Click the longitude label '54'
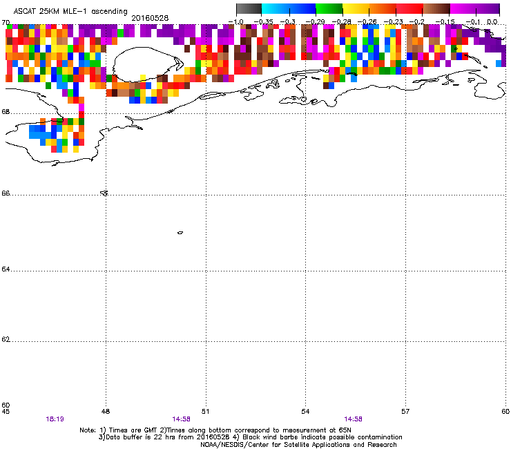 [305, 412]
